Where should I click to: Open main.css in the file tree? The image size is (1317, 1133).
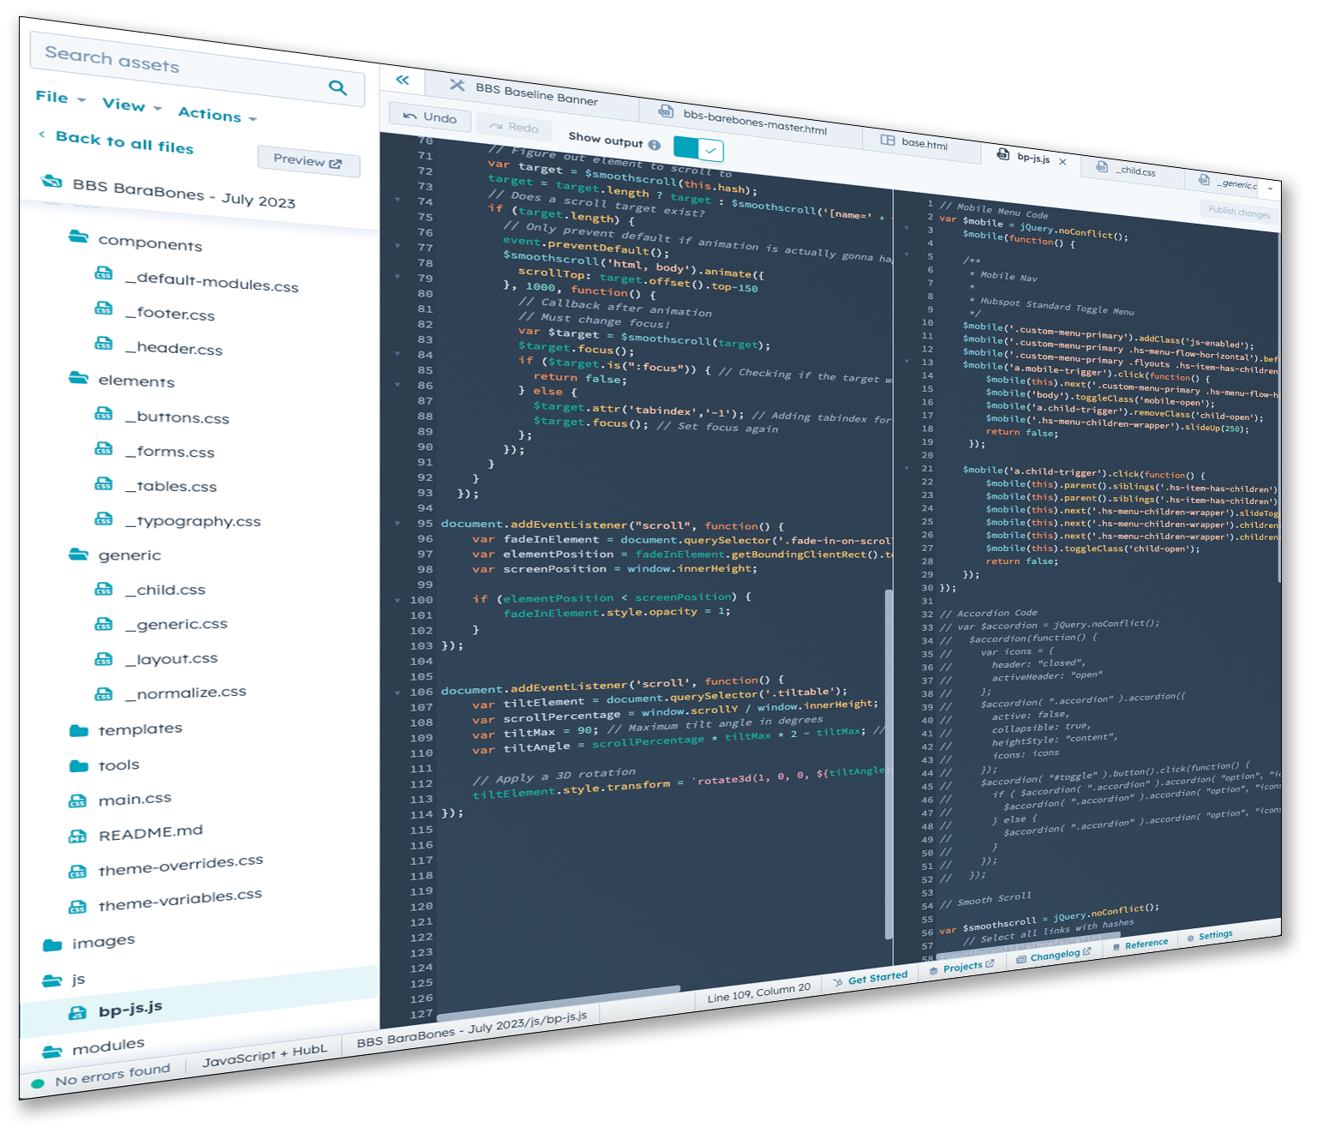135,800
